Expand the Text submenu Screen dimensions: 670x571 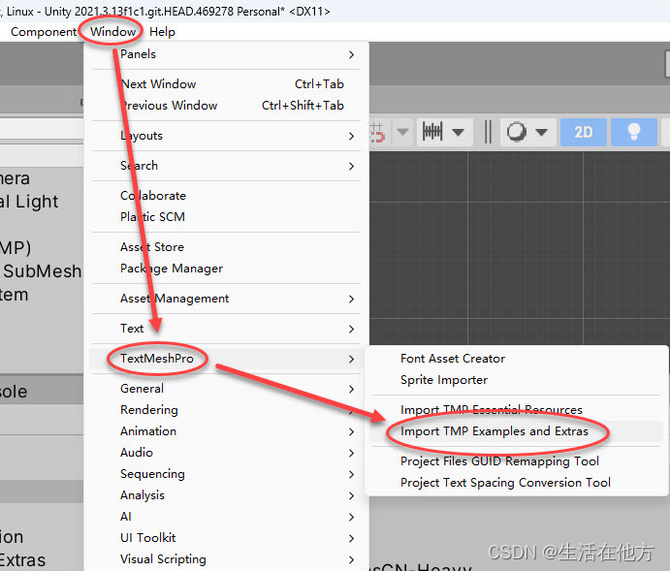tap(227, 329)
